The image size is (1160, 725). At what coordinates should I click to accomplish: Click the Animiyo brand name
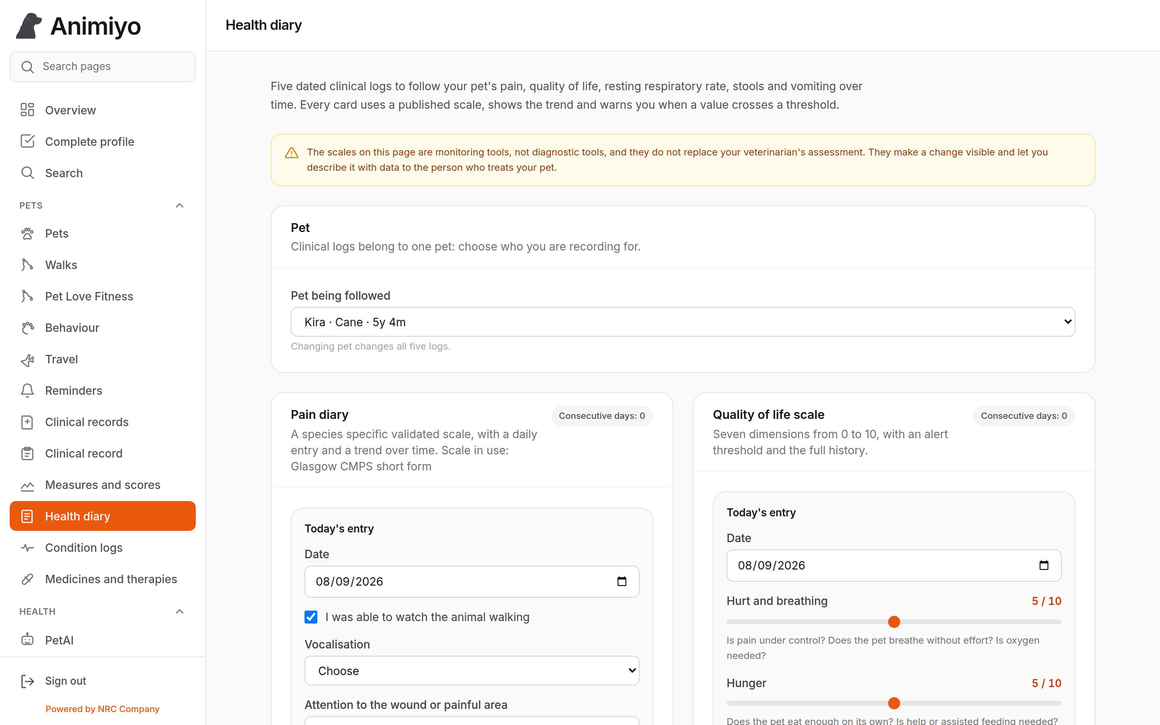(x=95, y=26)
